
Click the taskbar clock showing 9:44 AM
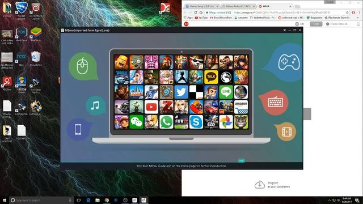point(347,200)
